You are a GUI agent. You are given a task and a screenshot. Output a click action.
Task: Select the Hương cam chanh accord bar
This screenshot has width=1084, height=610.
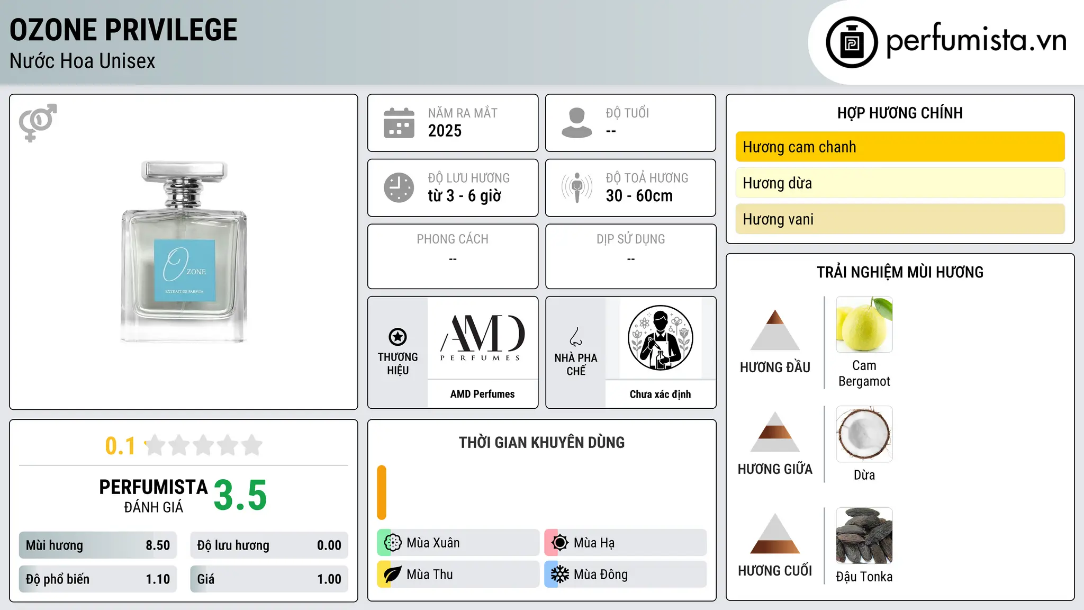[900, 147]
